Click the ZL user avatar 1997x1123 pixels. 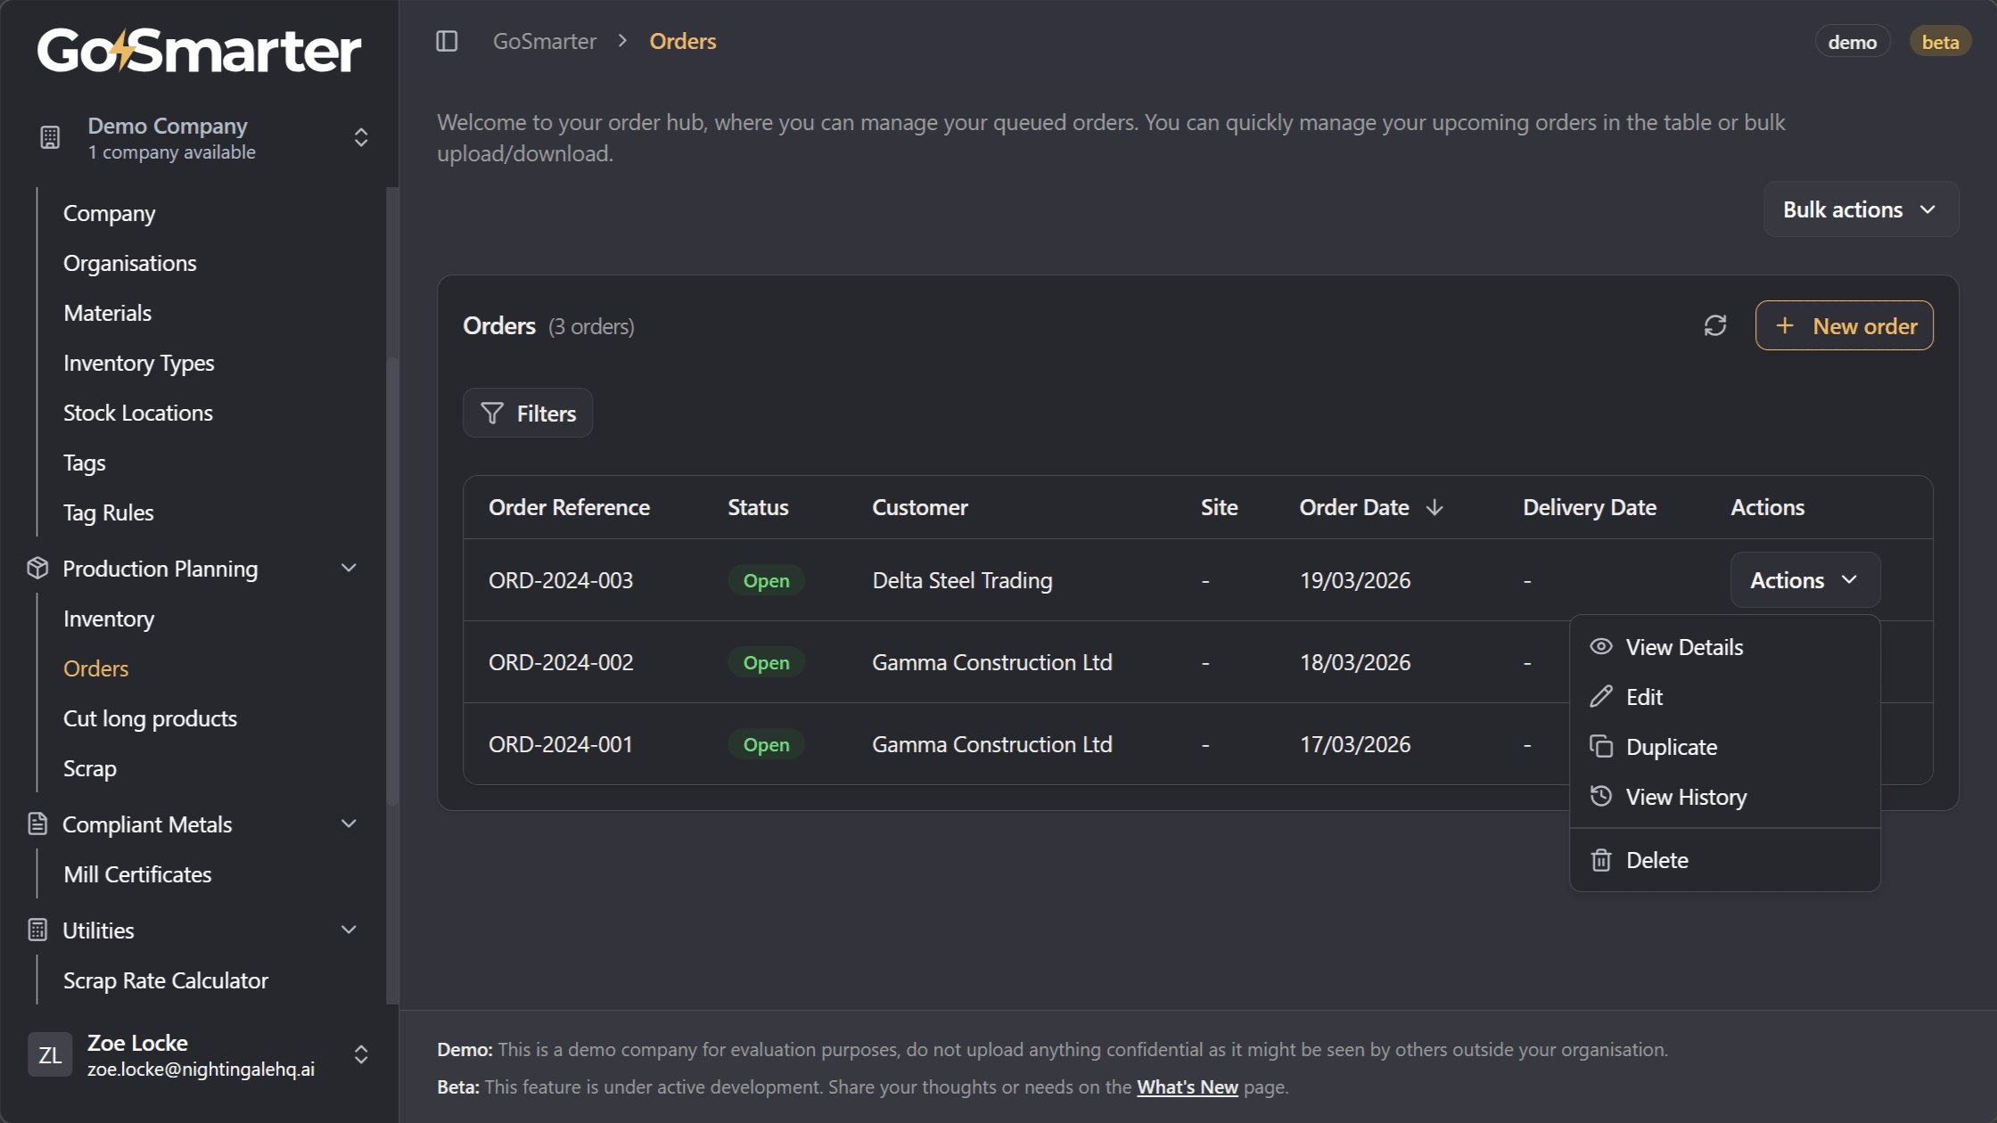pyautogui.click(x=50, y=1054)
